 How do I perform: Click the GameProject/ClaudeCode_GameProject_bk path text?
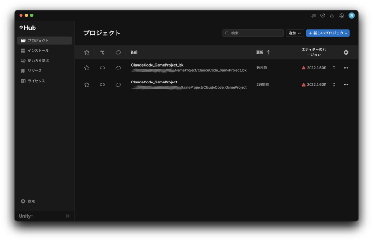tap(211, 70)
